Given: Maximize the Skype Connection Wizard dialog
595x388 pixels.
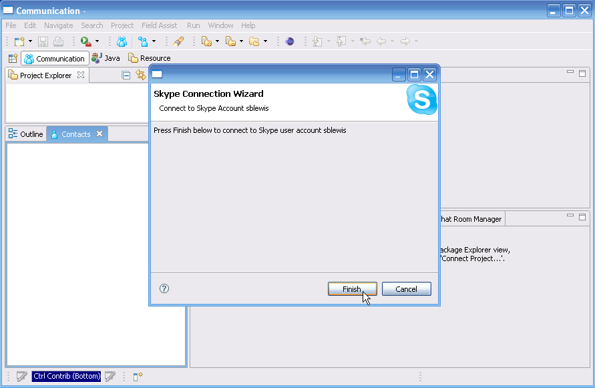Looking at the screenshot, I should [415, 74].
